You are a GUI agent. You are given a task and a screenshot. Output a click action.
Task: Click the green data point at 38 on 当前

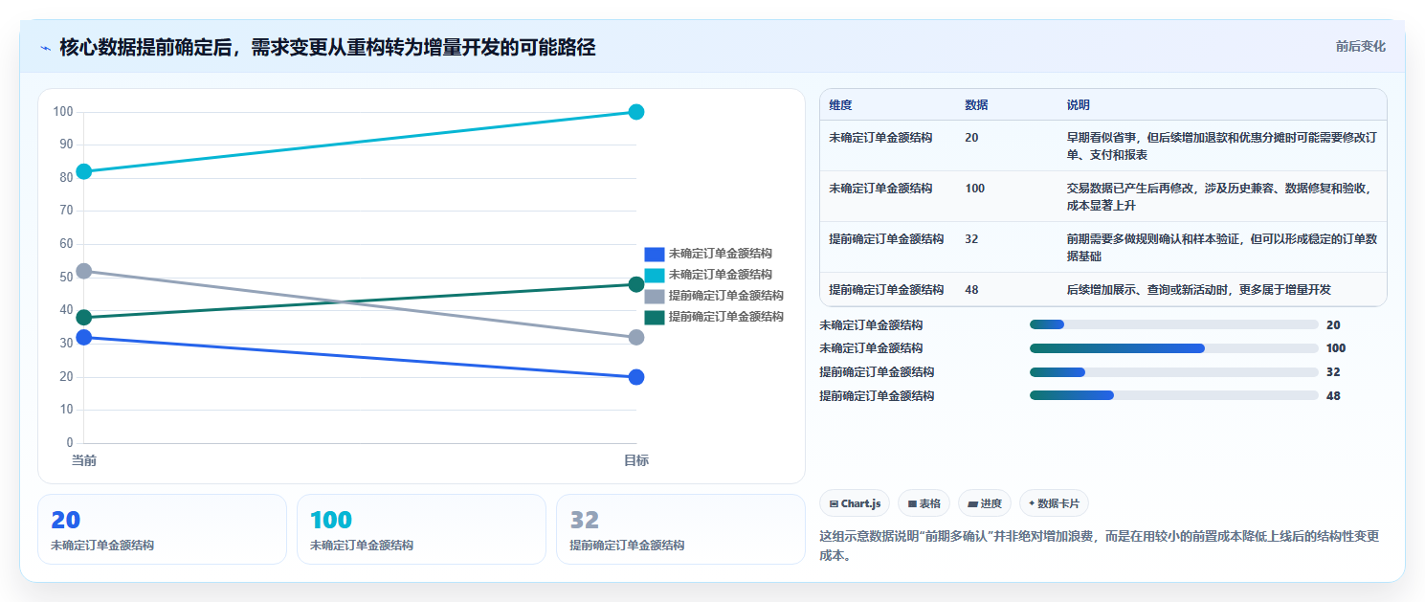pos(84,318)
